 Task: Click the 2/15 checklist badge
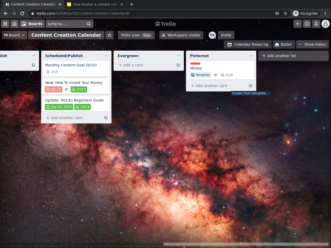[x=52, y=72]
